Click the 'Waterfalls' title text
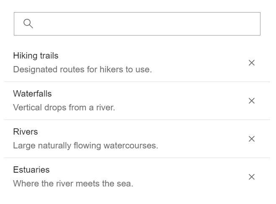The height and width of the screenshot is (204, 276). pos(32,94)
